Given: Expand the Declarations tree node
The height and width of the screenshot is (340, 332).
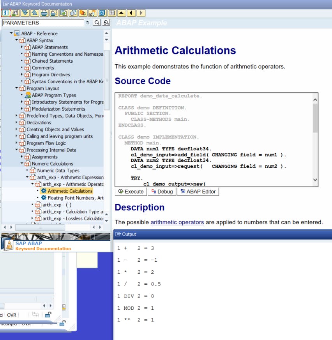Looking at the screenshot, I should (16, 123).
